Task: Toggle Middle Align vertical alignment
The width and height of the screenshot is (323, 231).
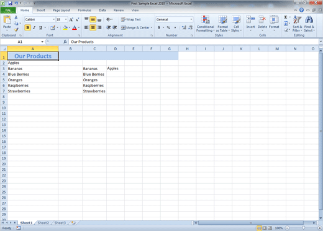Action: pyautogui.click(x=93, y=19)
